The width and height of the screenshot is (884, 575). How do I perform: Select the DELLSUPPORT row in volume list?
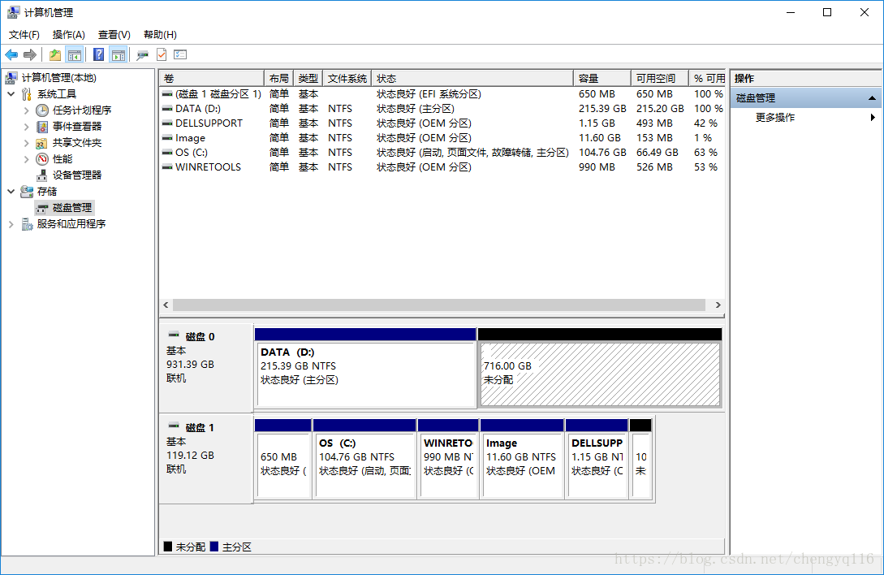[x=442, y=123]
